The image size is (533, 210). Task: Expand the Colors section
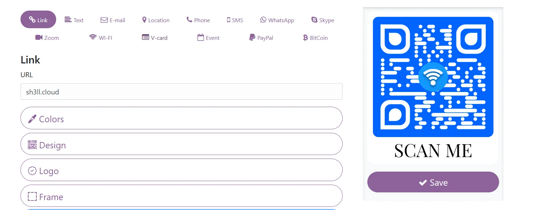(182, 118)
